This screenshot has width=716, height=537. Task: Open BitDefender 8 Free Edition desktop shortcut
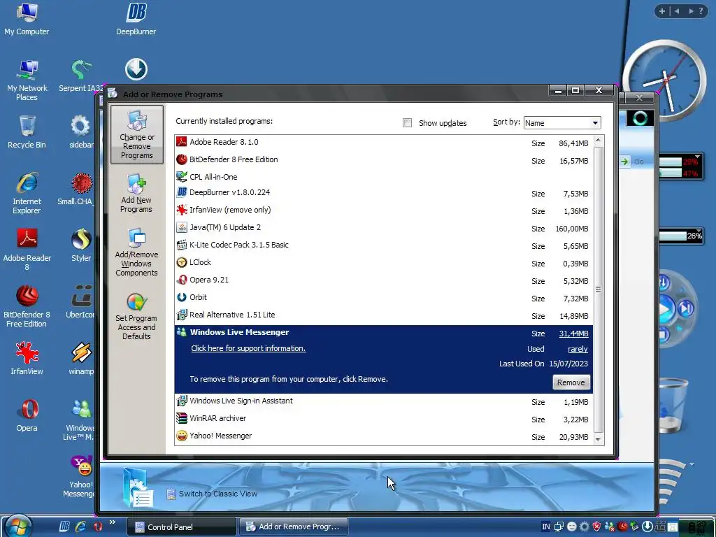point(27,306)
